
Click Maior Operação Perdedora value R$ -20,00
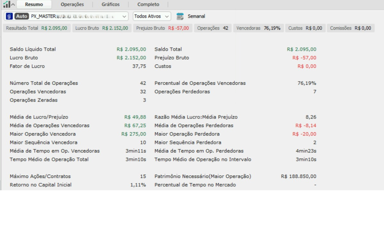tap(304, 134)
